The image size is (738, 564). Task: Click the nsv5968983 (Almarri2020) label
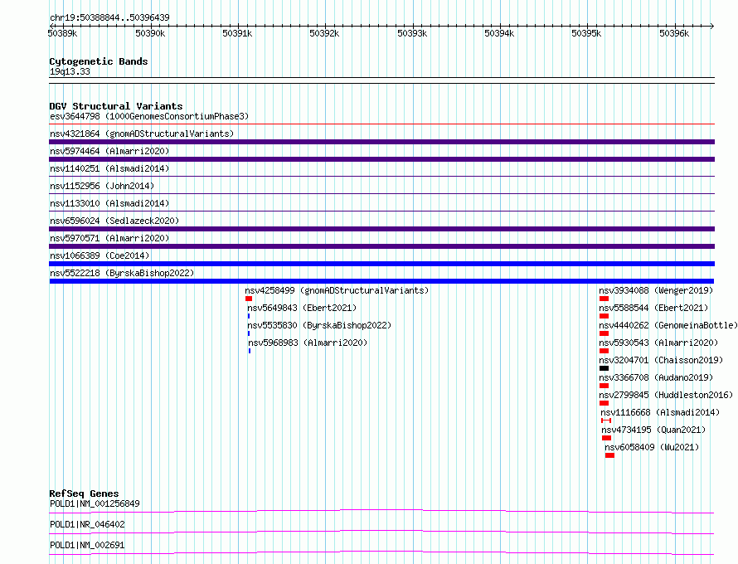pos(308,343)
